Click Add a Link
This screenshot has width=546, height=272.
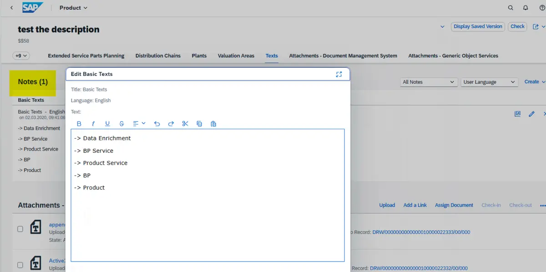coord(415,205)
